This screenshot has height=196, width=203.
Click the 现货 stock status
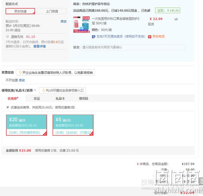click(x=151, y=24)
